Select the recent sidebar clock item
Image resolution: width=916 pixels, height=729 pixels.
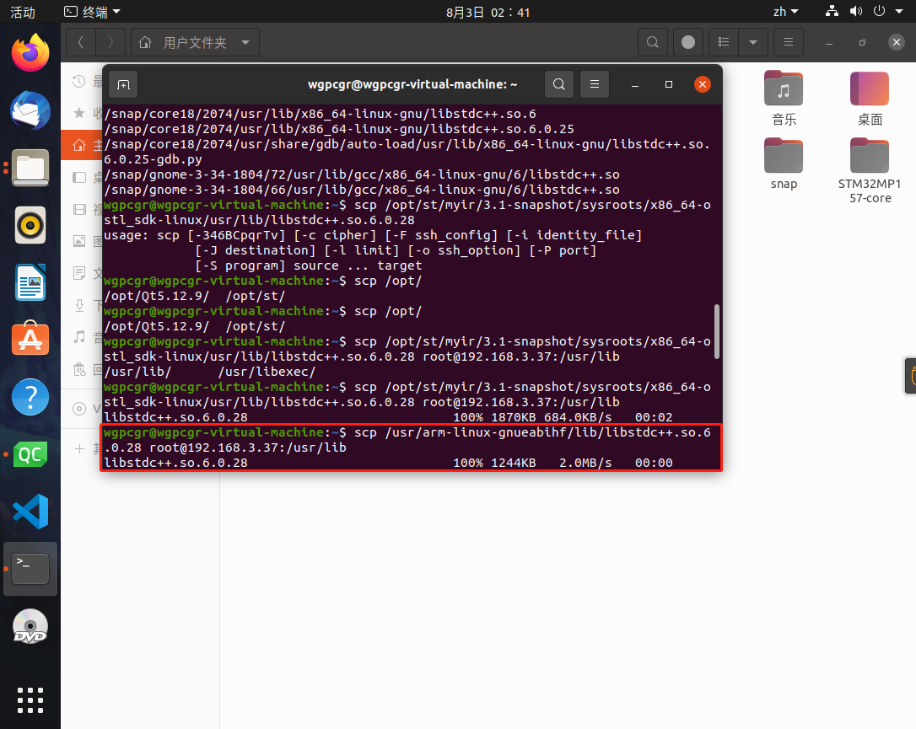(79, 81)
